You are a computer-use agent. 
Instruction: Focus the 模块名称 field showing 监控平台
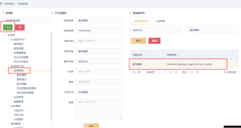coord(99,61)
